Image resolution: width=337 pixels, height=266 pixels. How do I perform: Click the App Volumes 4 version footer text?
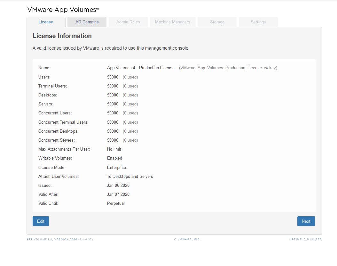click(x=60, y=239)
